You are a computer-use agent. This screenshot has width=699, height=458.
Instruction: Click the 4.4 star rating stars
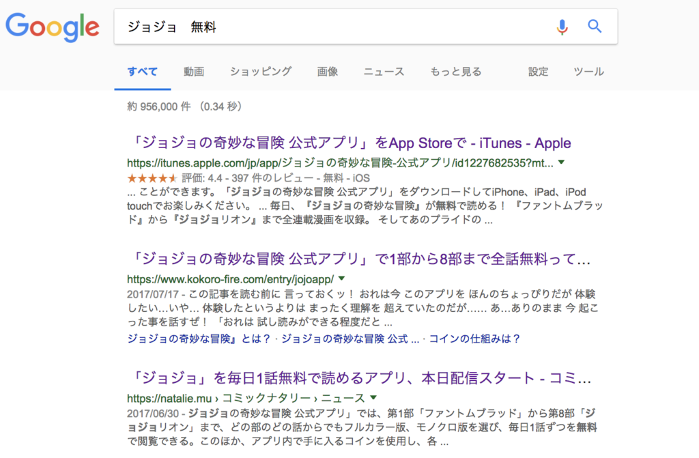click(152, 178)
